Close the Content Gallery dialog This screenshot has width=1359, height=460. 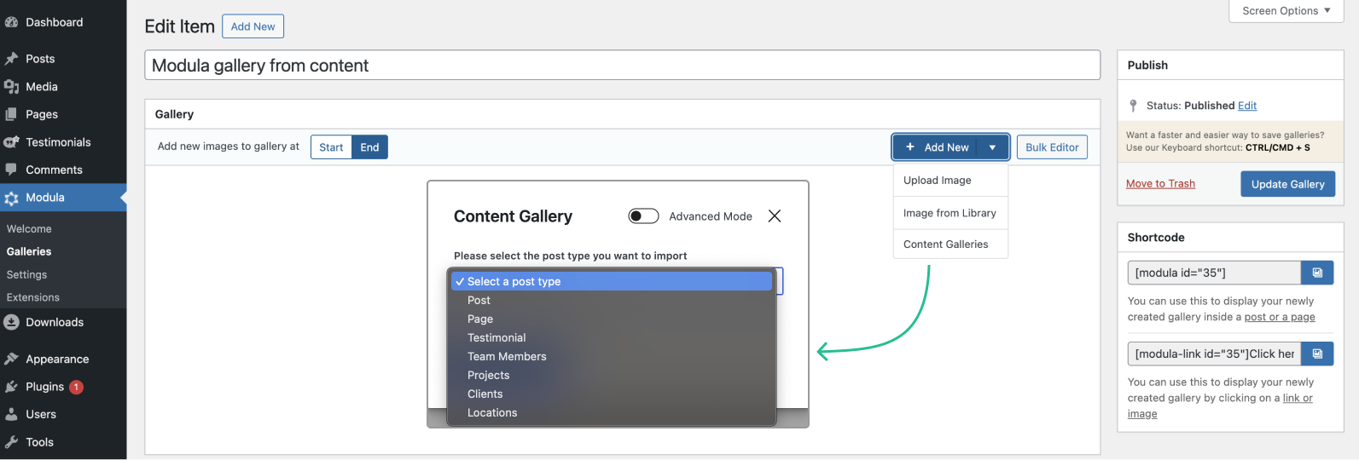(x=775, y=216)
